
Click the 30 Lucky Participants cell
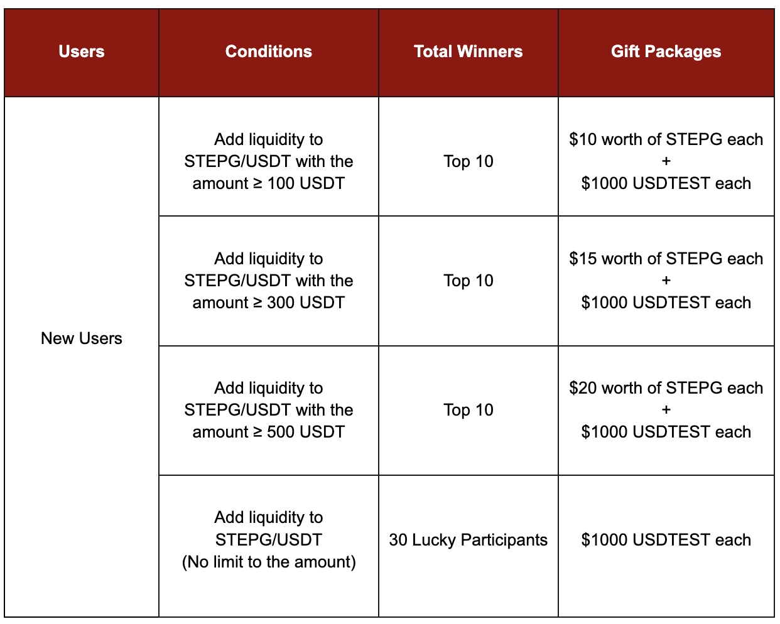(469, 540)
